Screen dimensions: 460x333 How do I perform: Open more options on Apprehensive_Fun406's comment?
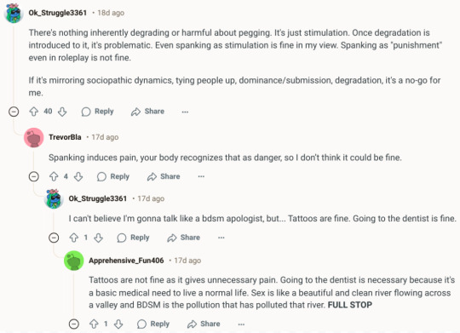coord(241,324)
